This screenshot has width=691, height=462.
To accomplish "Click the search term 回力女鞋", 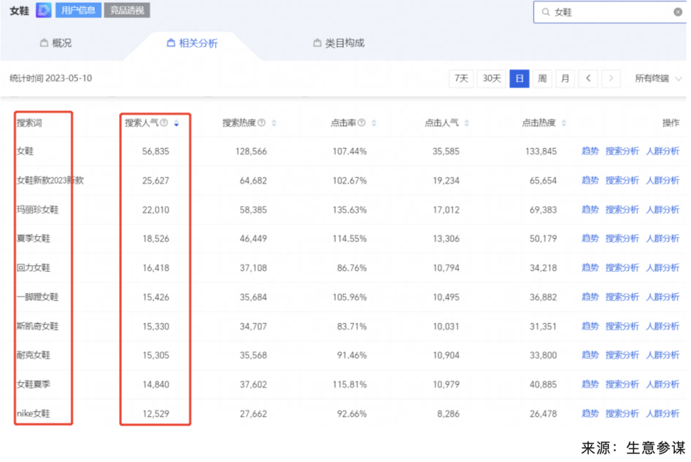I will point(33,267).
